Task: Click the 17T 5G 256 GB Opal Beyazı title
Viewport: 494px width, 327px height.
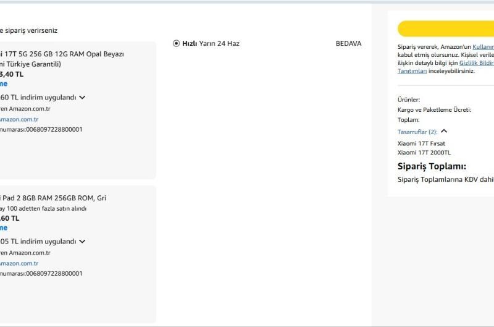Action: pyautogui.click(x=62, y=54)
